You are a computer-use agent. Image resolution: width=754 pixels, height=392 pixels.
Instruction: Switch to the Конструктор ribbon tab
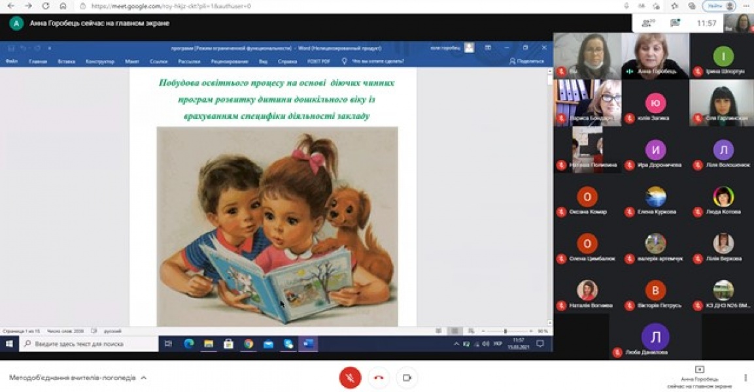pos(100,61)
